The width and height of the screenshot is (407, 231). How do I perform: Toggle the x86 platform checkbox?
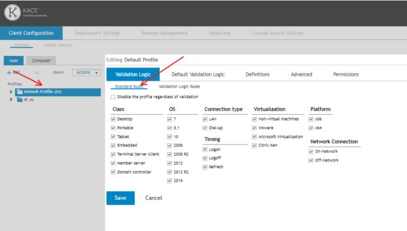311,119
